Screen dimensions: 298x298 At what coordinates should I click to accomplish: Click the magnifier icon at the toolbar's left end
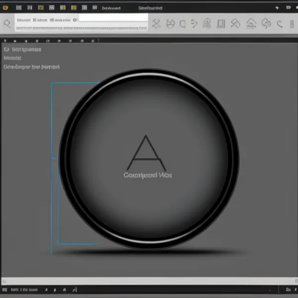click(6, 23)
